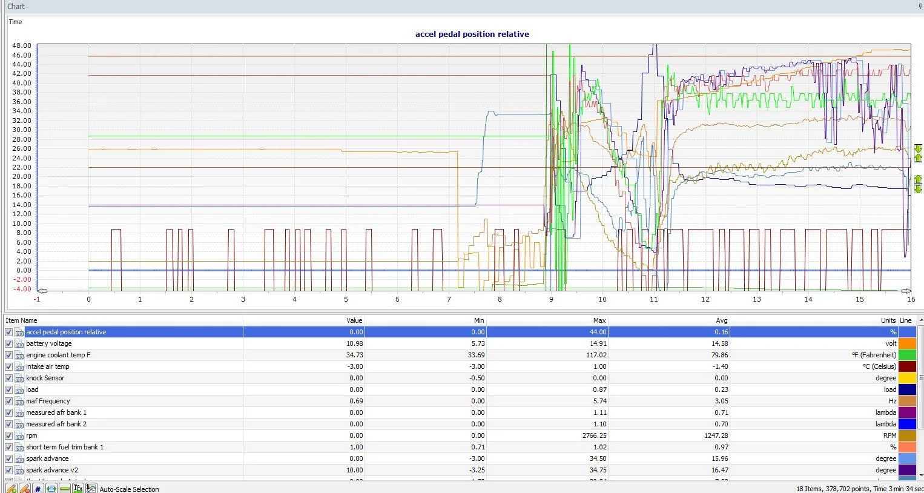Screen dimensions: 924x493
Task: Open measured afr bank 1 purple swatch
Action: pyautogui.click(x=907, y=412)
